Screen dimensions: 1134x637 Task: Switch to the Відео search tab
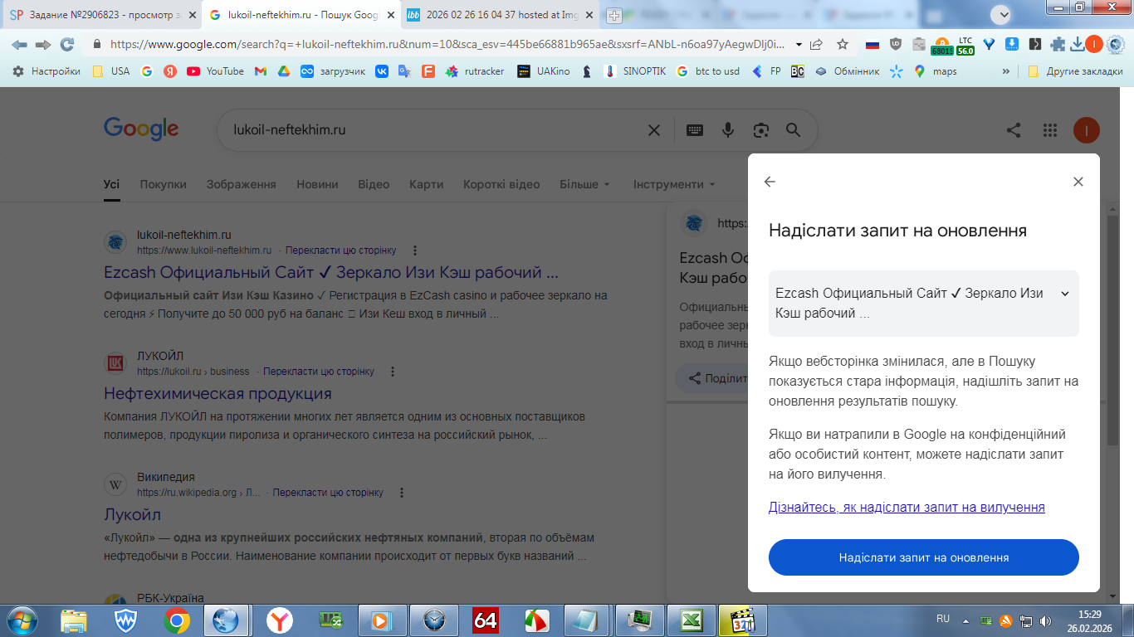[x=374, y=184]
